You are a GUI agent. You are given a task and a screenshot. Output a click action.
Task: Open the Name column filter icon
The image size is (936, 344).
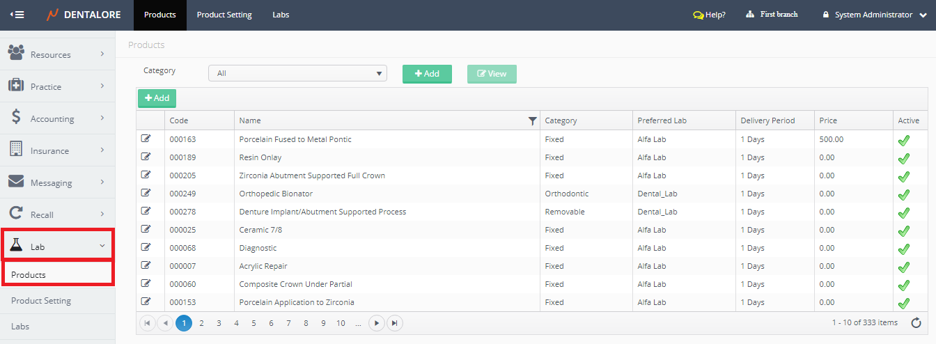coord(533,121)
